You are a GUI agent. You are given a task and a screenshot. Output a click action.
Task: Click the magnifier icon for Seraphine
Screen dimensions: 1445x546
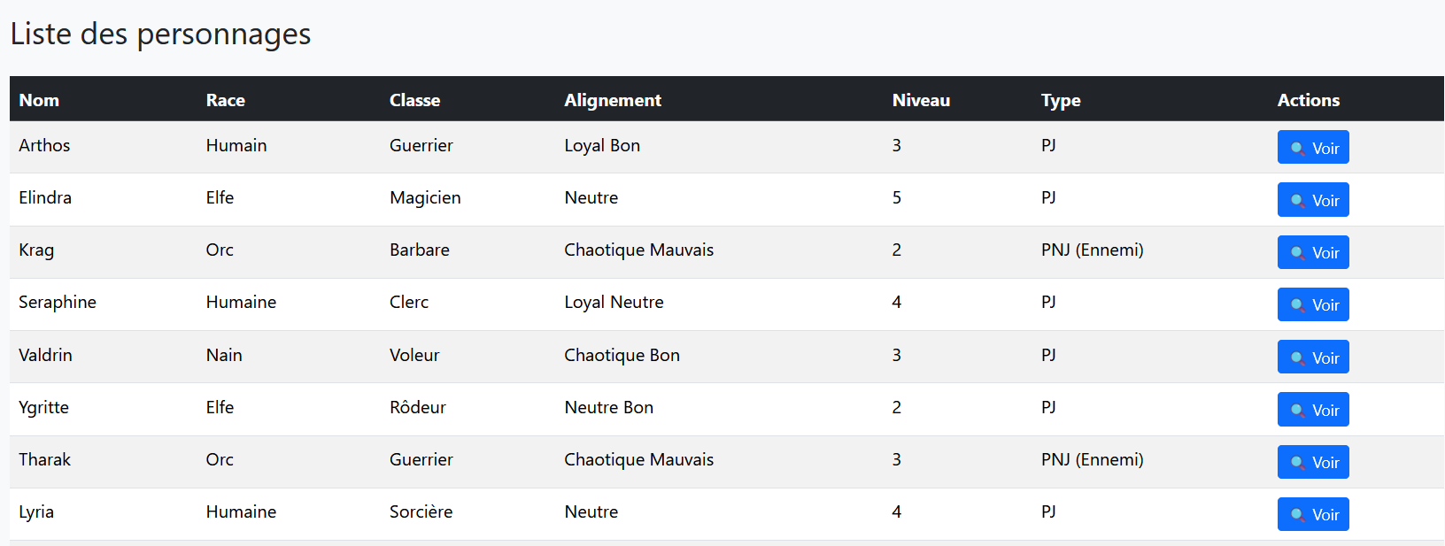coord(1298,305)
